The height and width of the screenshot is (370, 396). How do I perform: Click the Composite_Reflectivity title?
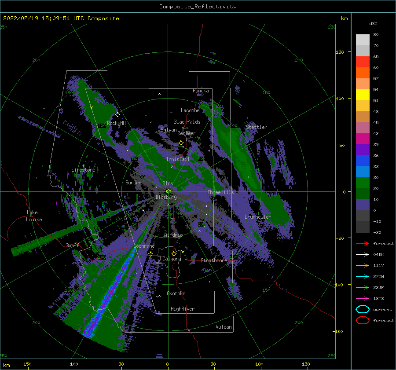coord(198,7)
